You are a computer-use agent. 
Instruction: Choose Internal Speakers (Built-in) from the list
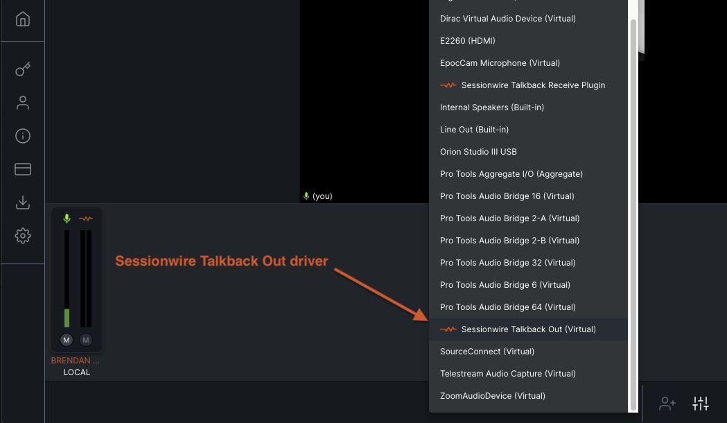pyautogui.click(x=492, y=107)
